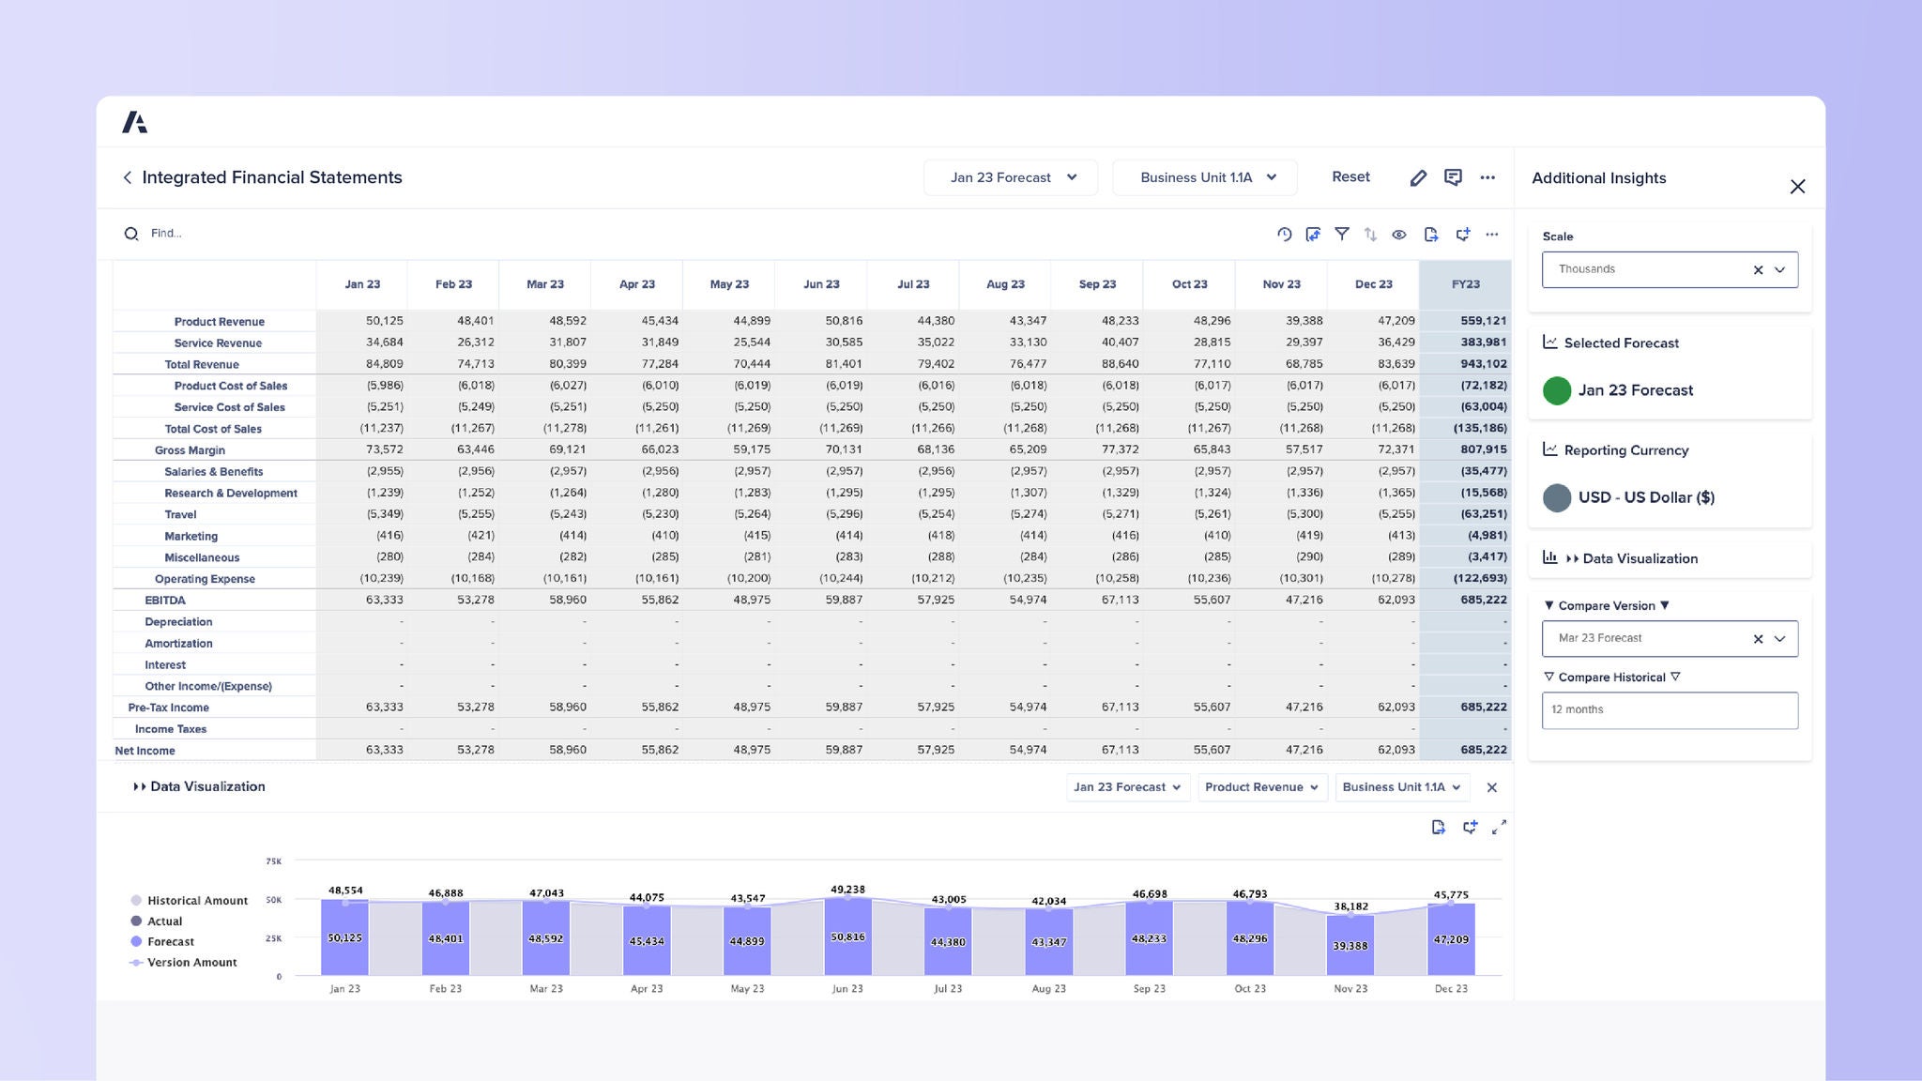1922x1081 pixels.
Task: Expand the chart to fullscreen with the arrows icon
Action: point(1500,828)
